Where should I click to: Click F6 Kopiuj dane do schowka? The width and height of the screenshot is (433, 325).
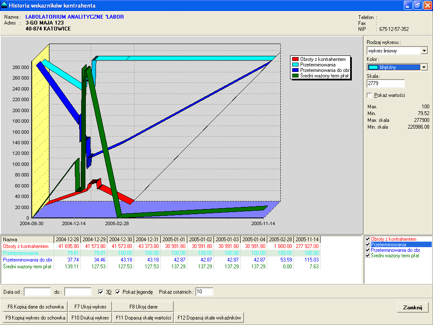click(35, 306)
